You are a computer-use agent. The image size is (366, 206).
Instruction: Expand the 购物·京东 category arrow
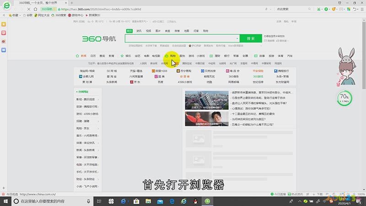tap(98, 129)
